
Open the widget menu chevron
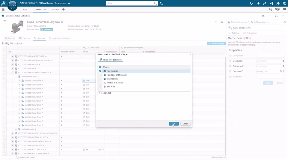pos(283,16)
